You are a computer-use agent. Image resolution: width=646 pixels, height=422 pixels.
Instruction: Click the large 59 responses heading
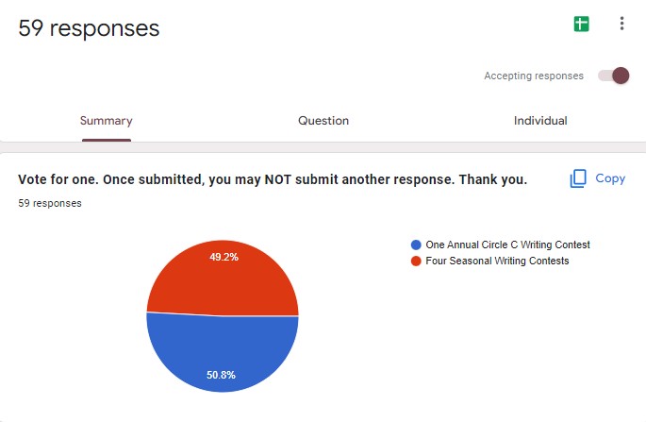tap(89, 28)
